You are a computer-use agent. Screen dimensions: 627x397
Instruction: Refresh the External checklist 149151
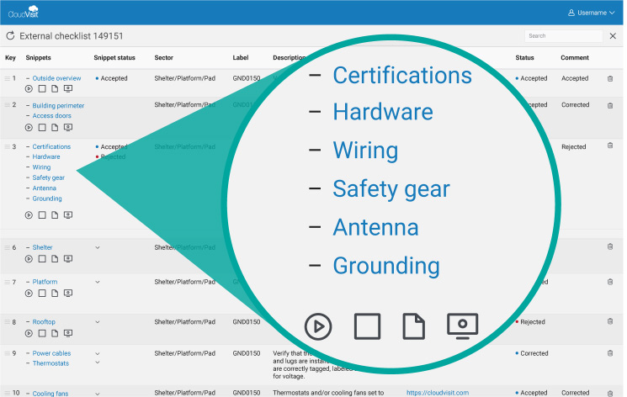click(x=10, y=35)
